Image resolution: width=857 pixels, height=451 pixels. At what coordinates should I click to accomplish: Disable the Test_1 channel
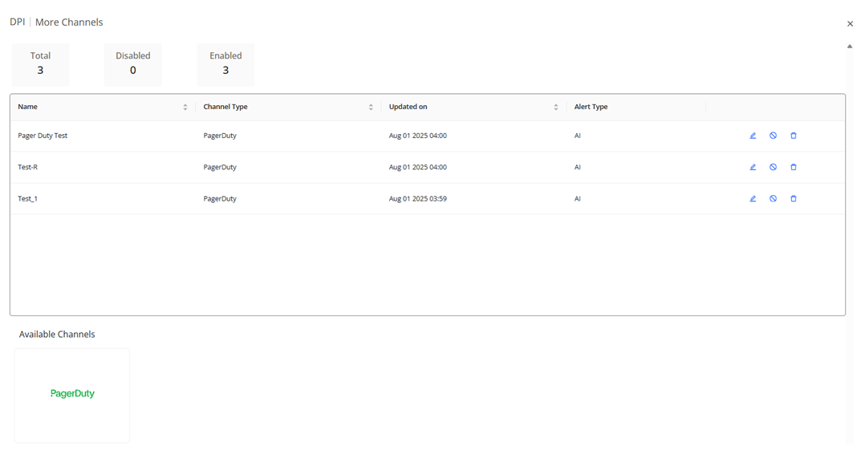(773, 198)
